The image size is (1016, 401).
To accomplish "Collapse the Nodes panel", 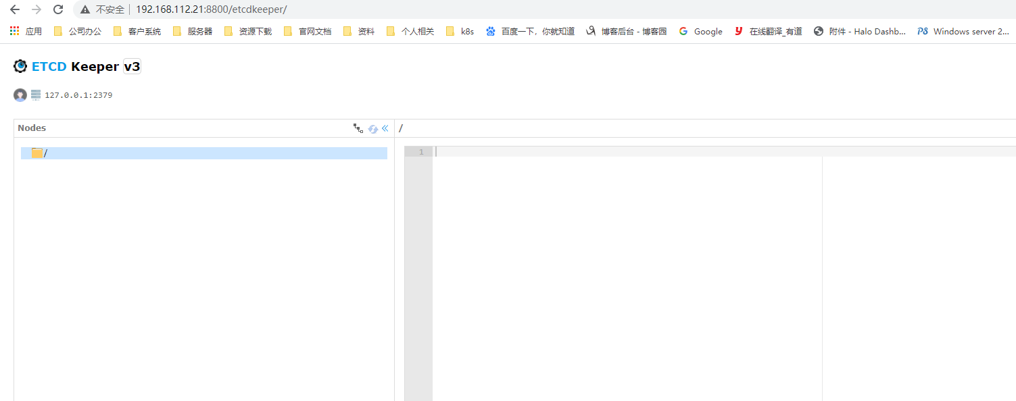I will point(385,128).
